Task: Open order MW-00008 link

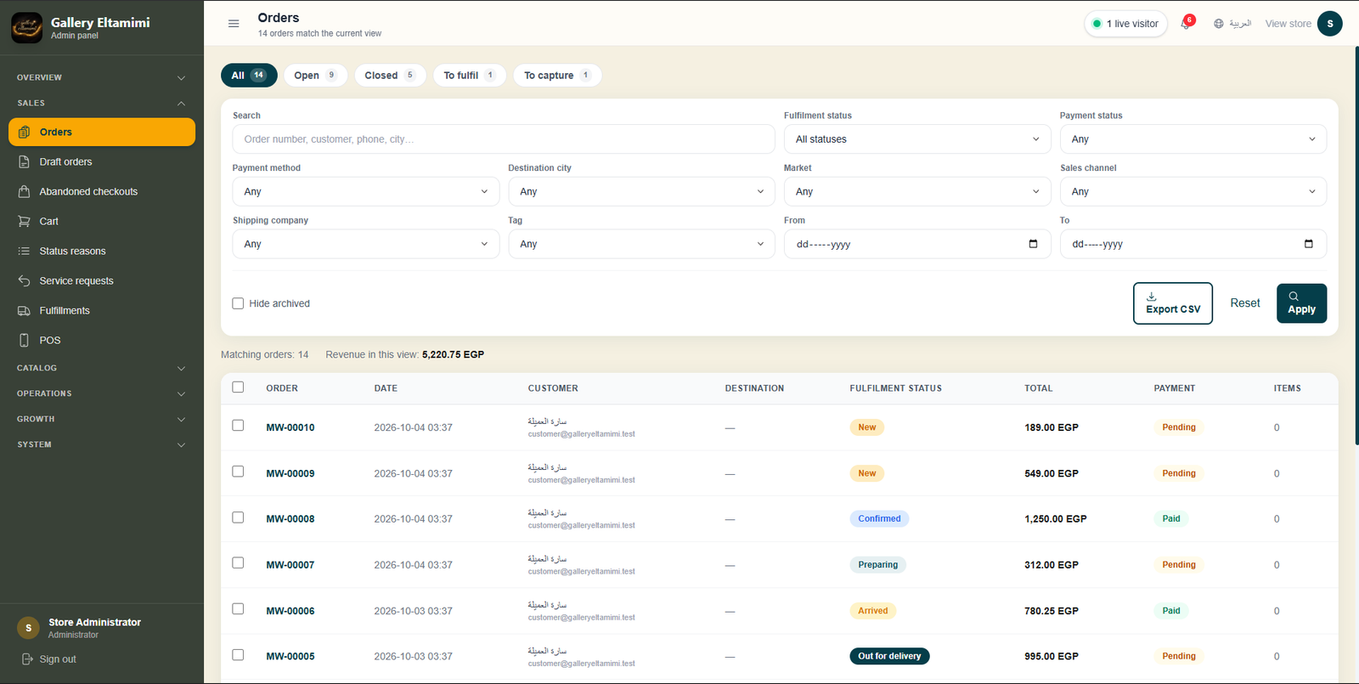Action: 290,519
